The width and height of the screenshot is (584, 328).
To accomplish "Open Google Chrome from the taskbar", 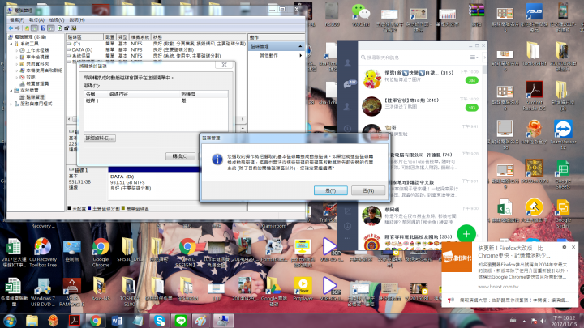I will [x=96, y=321].
